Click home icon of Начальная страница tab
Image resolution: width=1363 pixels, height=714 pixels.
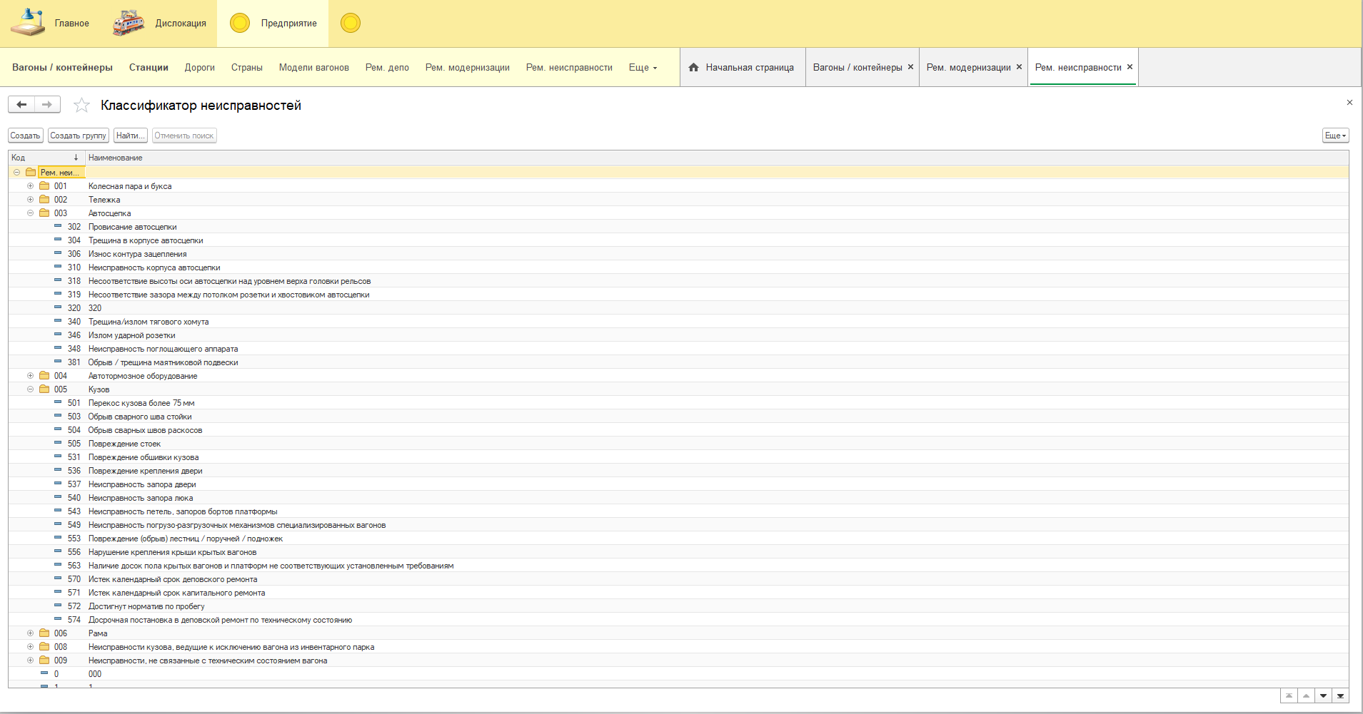[693, 67]
